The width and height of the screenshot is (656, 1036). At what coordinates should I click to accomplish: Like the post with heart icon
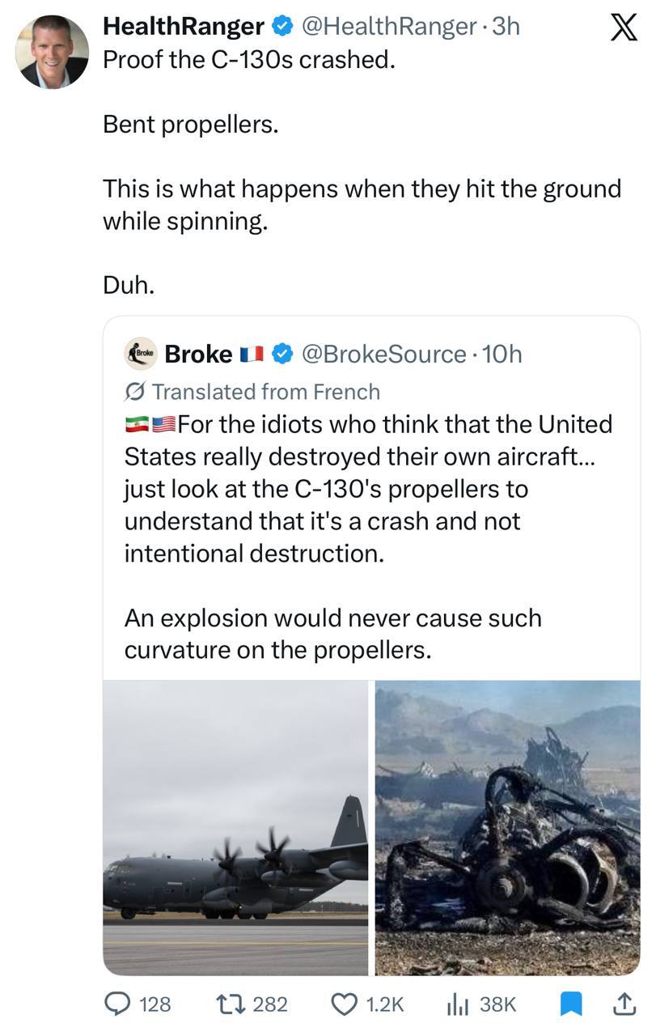click(x=345, y=1004)
